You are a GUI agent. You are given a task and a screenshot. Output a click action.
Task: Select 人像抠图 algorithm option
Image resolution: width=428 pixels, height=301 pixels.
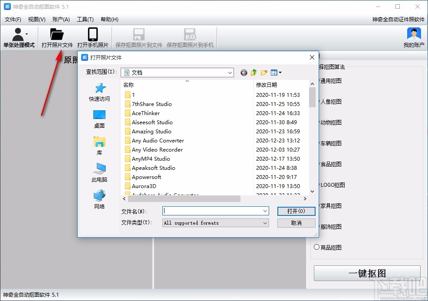click(x=331, y=102)
